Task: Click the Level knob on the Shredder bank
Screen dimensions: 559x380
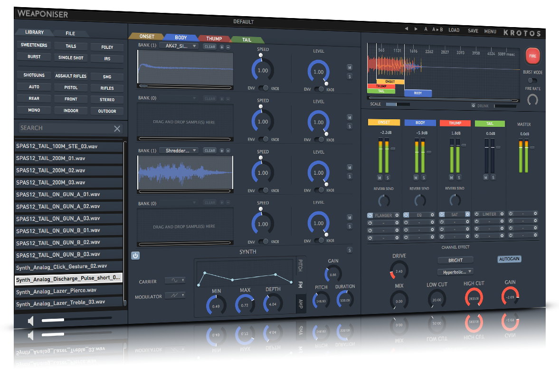Action: [x=318, y=172]
